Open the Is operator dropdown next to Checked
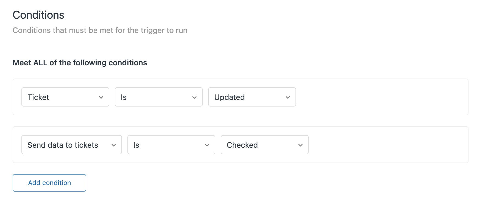Screen dimensions: 485x207 pyautogui.click(x=171, y=145)
